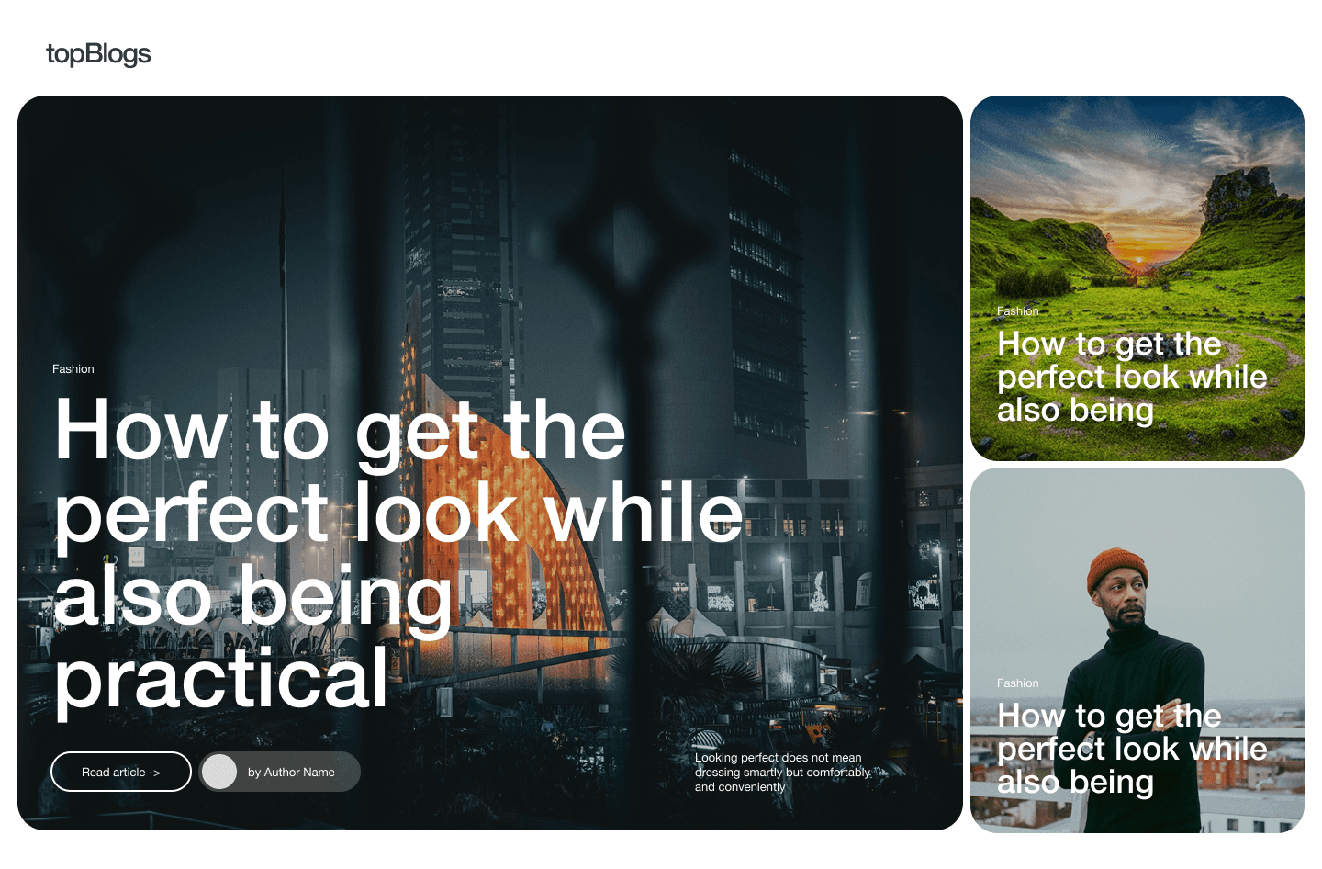Click the Fashion tag above the large headline

[73, 369]
